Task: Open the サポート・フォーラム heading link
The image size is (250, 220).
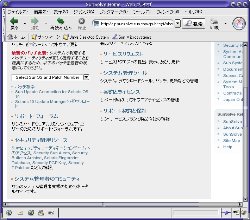Action: 36,116
